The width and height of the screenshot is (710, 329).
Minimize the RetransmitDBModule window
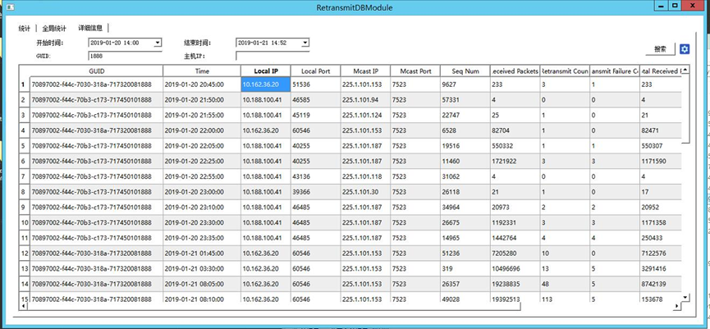coord(661,6)
